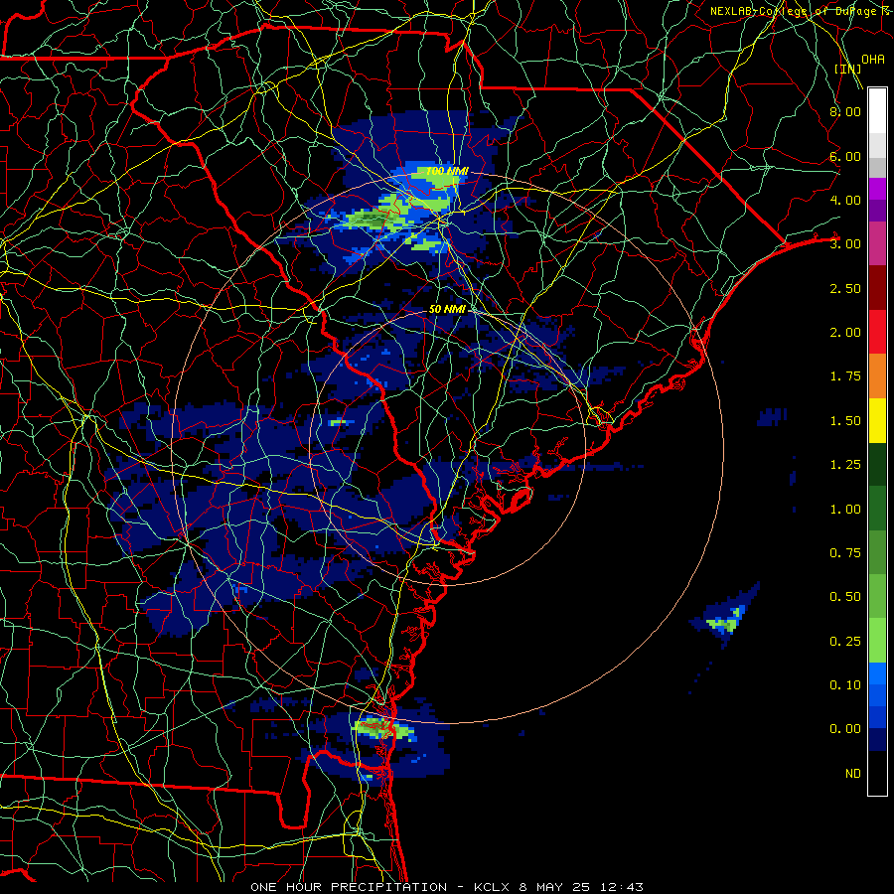Select the darkest green swatch beside 1.25

(x=877, y=464)
